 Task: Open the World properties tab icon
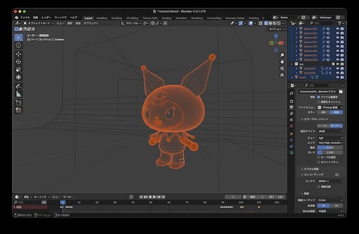click(x=292, y=126)
